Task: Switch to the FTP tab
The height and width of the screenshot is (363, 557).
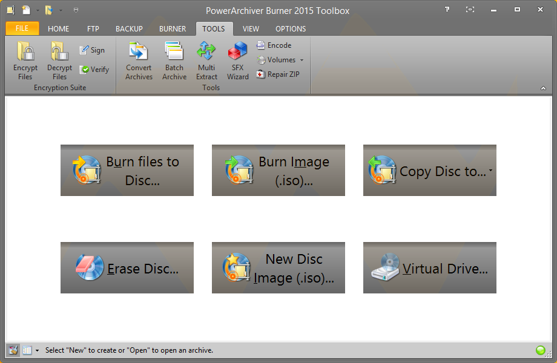Action: click(x=93, y=29)
